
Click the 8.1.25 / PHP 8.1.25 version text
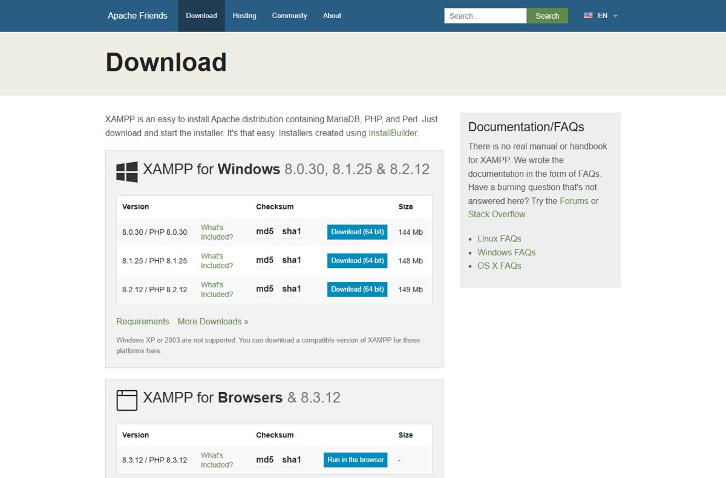click(155, 261)
